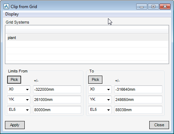Open the X0 dropdown in To group
The width and height of the screenshot is (174, 134).
tap(100, 89)
